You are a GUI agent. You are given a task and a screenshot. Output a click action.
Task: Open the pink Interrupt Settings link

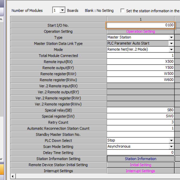(140, 171)
